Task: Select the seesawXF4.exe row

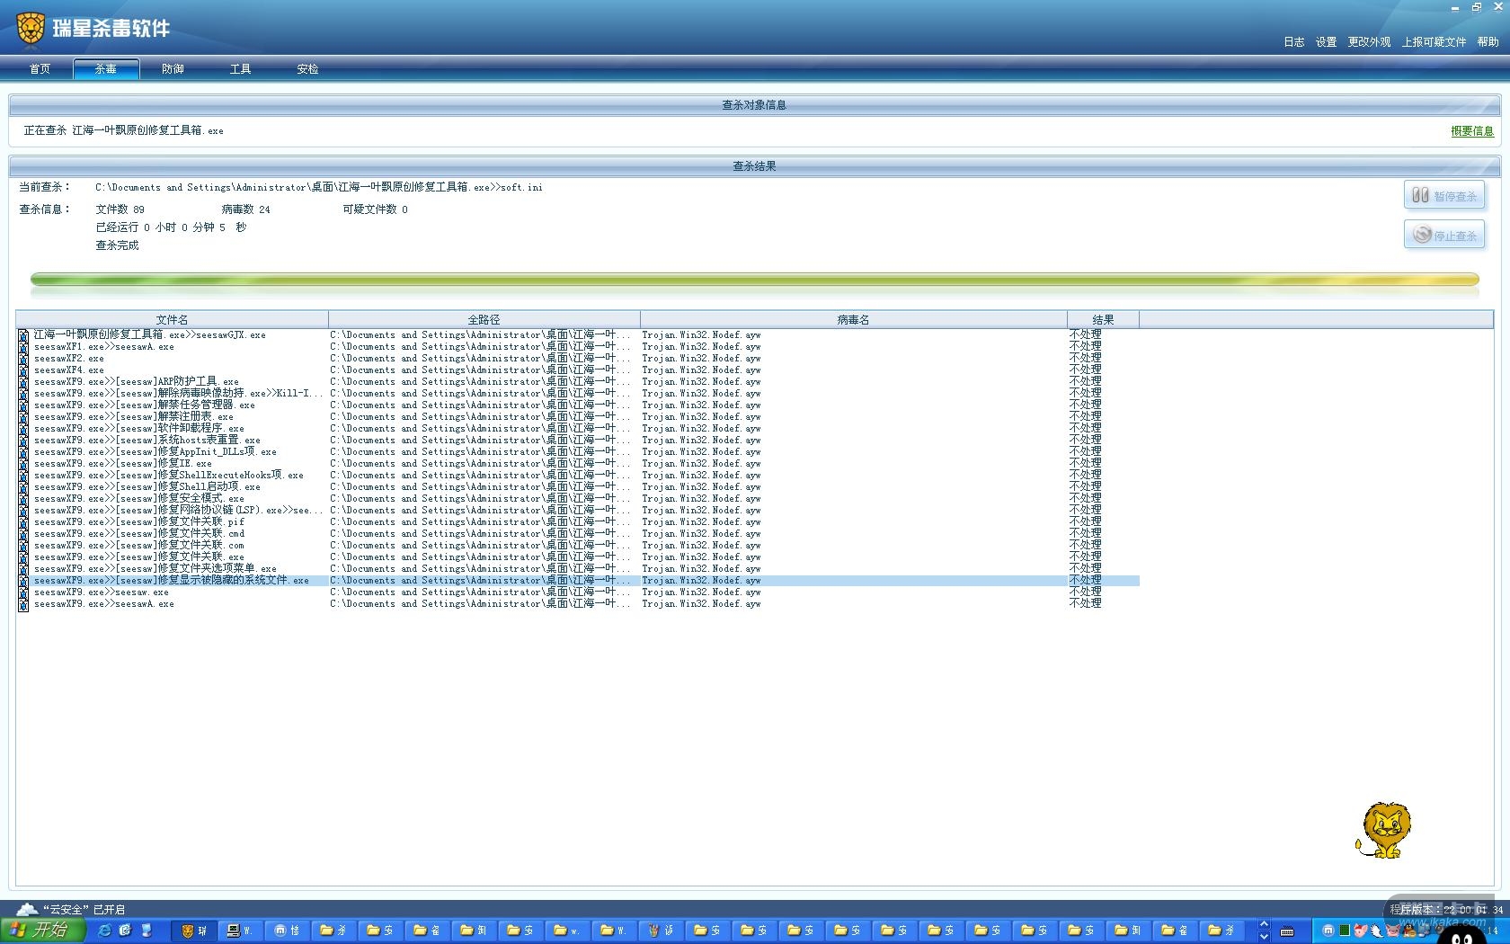Action: 578,370
